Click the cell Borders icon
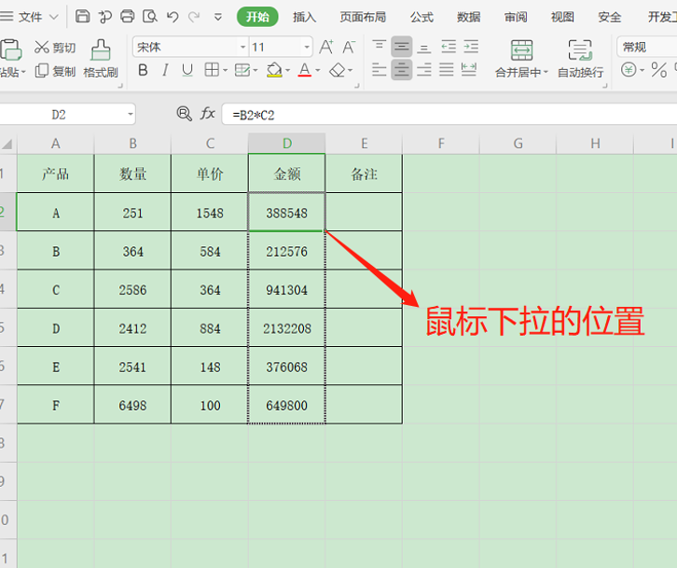677x568 pixels. (x=212, y=70)
